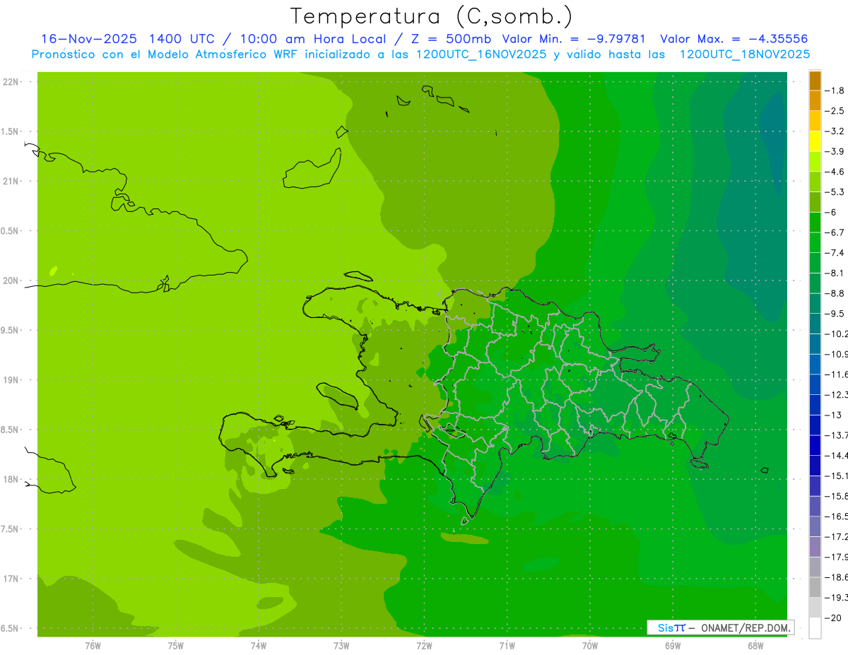Screen dimensions: 848x655
Task: Click the '-20' colorbar value
Action: 833,618
